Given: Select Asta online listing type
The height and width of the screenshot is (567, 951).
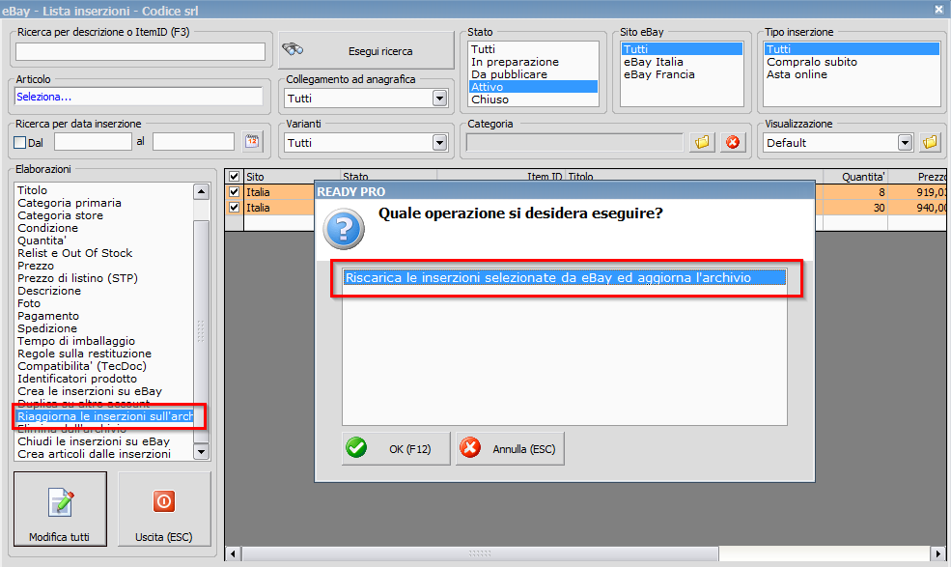Looking at the screenshot, I should click(852, 74).
